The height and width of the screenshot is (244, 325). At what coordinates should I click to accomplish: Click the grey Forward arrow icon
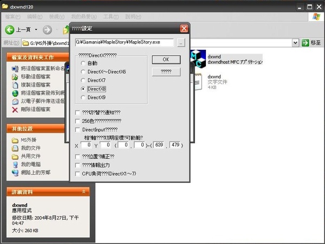[47, 30]
